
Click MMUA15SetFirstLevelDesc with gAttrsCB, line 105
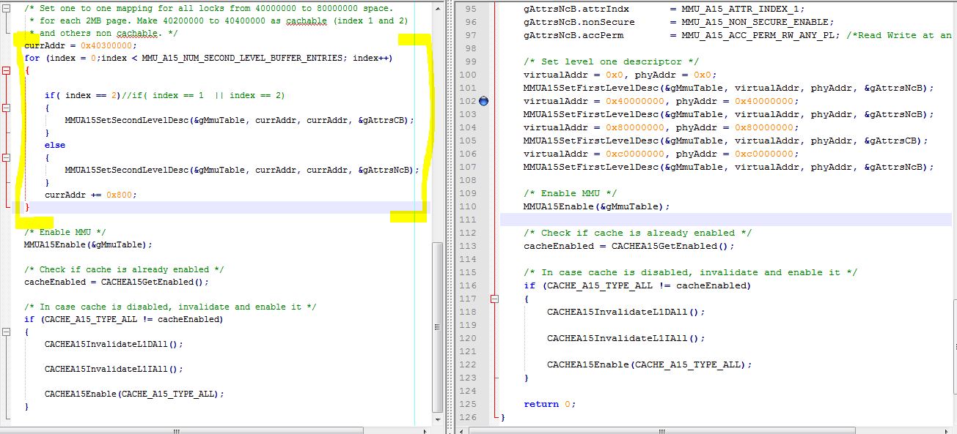click(726, 141)
